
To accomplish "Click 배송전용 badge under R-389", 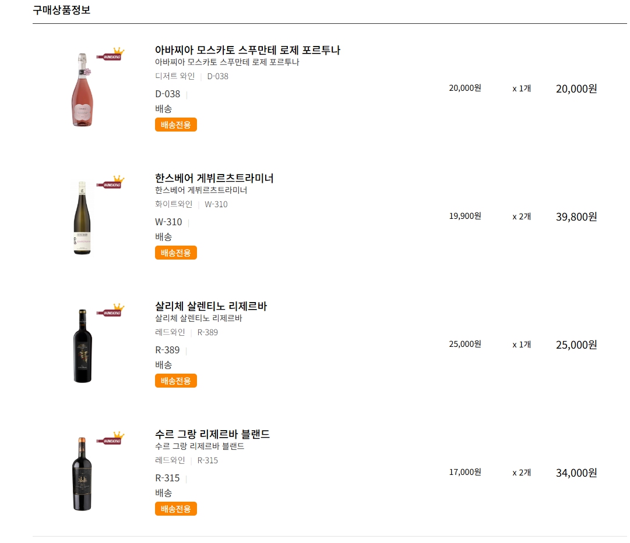I will tap(176, 381).
